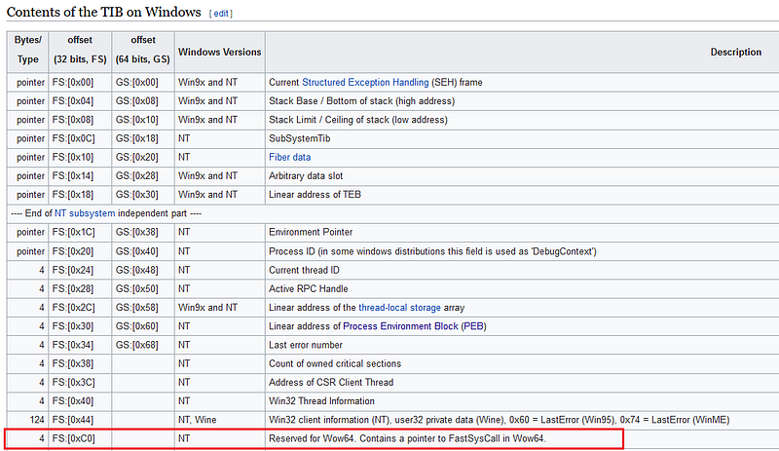Select cell GS:[0x68]
This screenshot has width=779, height=451.
pyautogui.click(x=143, y=346)
